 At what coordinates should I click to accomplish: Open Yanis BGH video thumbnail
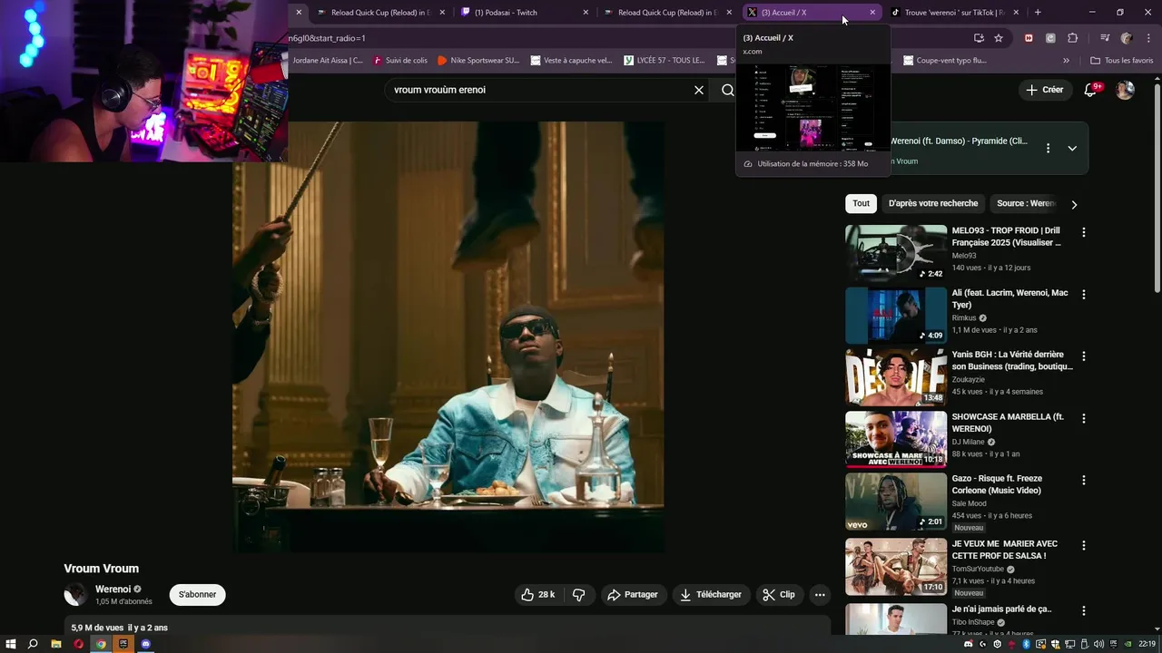point(896,377)
